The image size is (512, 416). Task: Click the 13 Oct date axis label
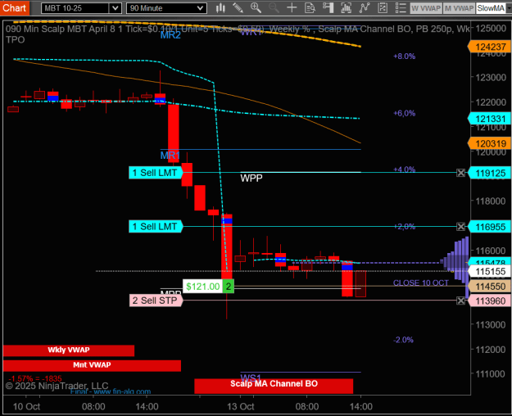click(241, 406)
